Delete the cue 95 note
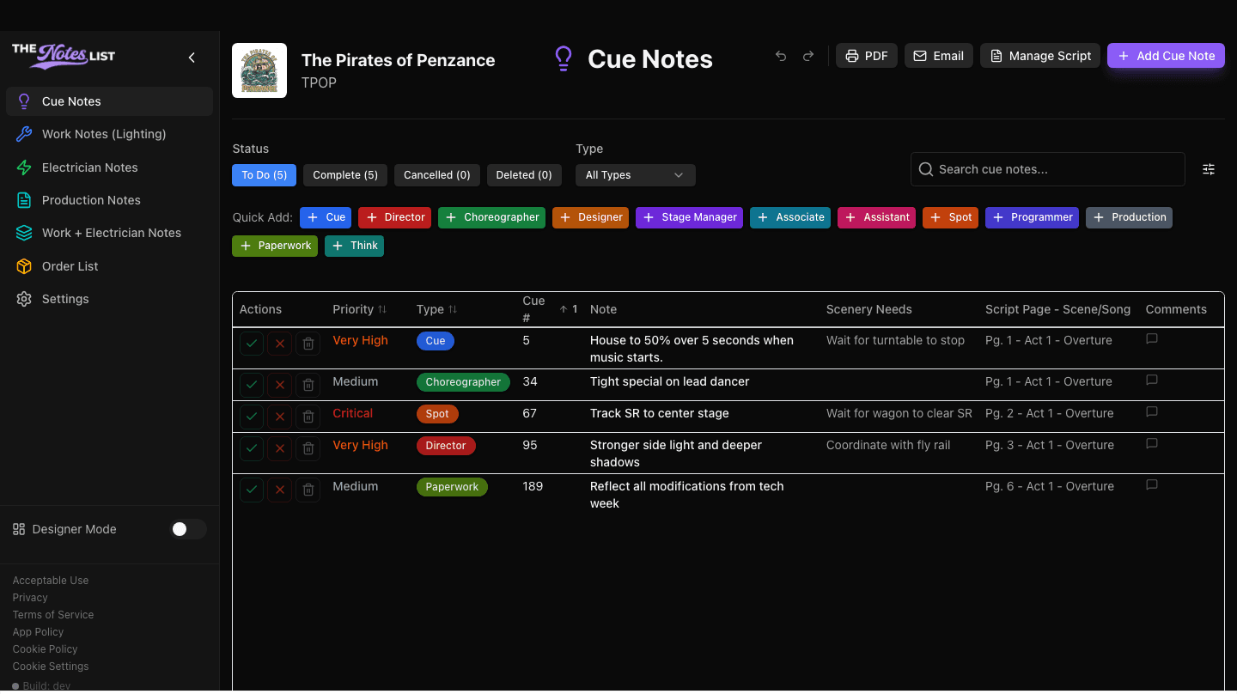Screen dimensions: 1237x694 pos(308,448)
